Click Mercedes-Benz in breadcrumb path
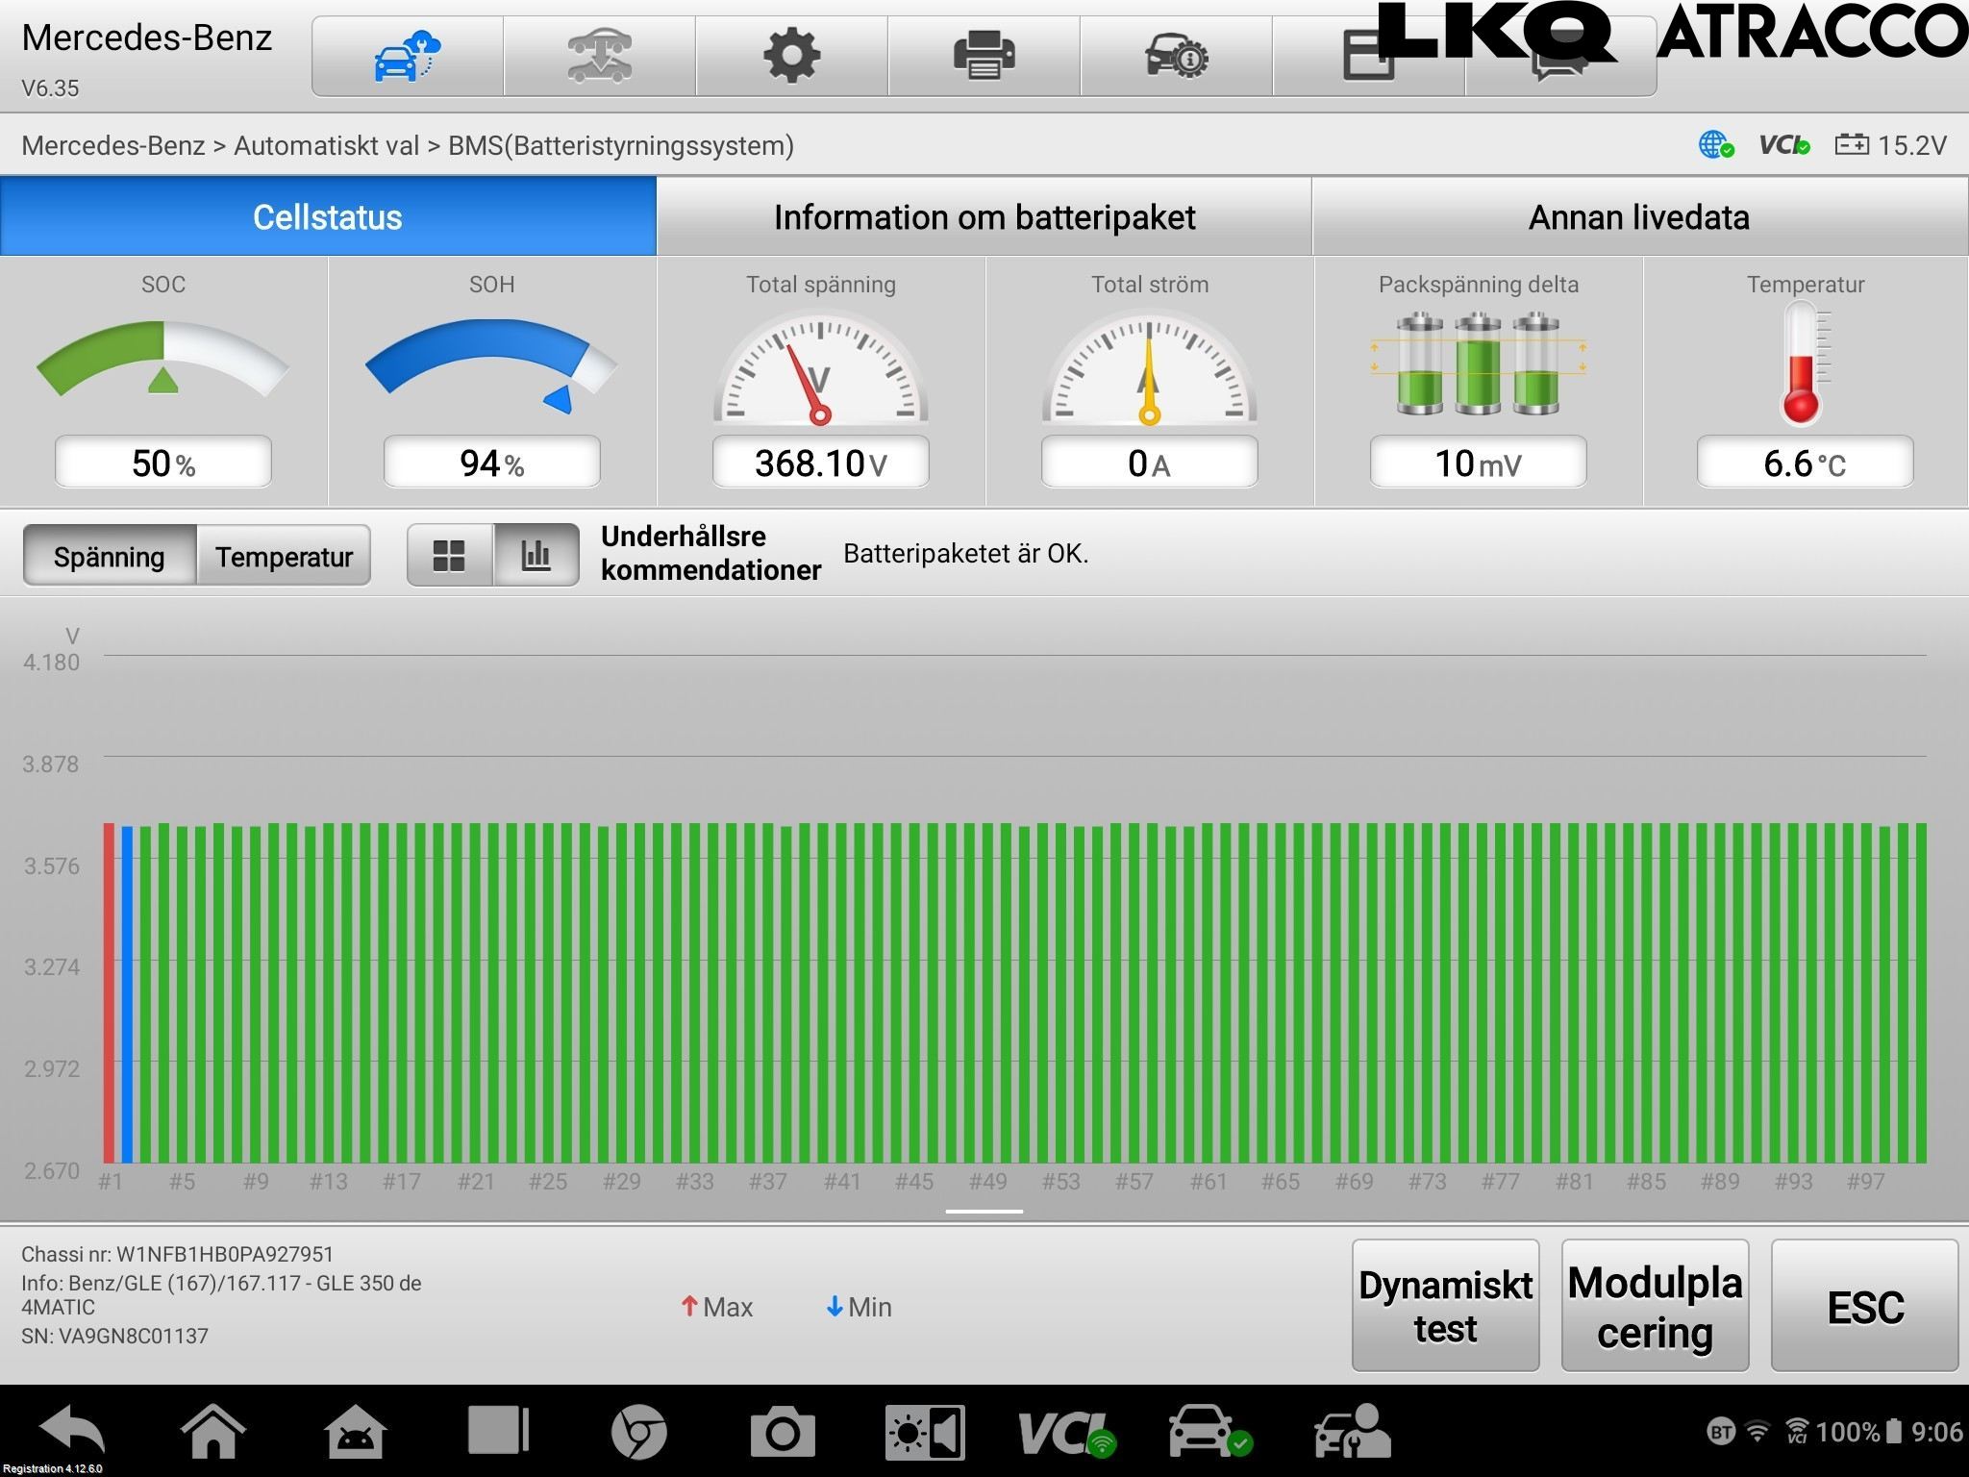 coord(113,145)
